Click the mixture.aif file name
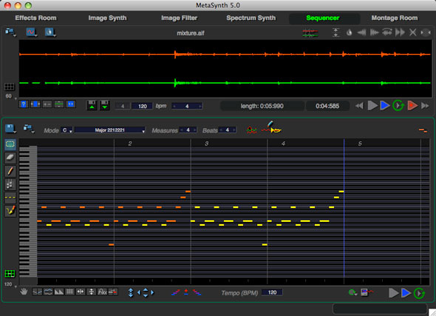436x316 pixels. coord(191,33)
